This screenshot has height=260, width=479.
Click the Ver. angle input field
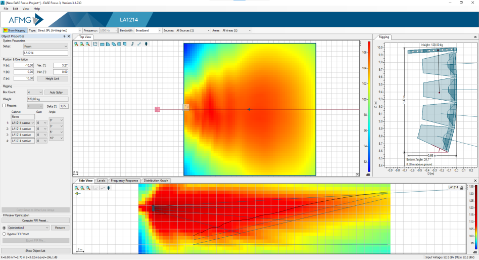coord(61,65)
